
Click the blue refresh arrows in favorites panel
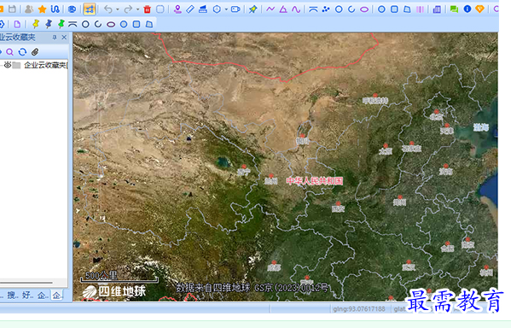tap(22, 52)
